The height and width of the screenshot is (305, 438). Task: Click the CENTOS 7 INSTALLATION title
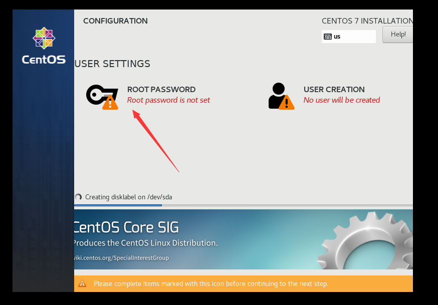(x=367, y=21)
